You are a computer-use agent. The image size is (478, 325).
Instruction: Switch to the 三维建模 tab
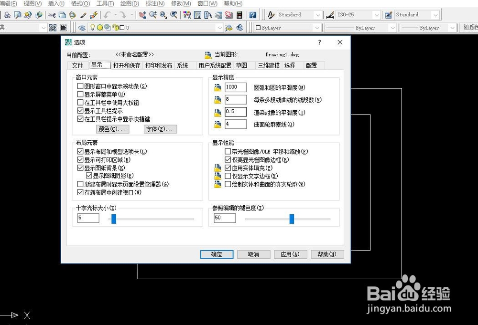269,65
